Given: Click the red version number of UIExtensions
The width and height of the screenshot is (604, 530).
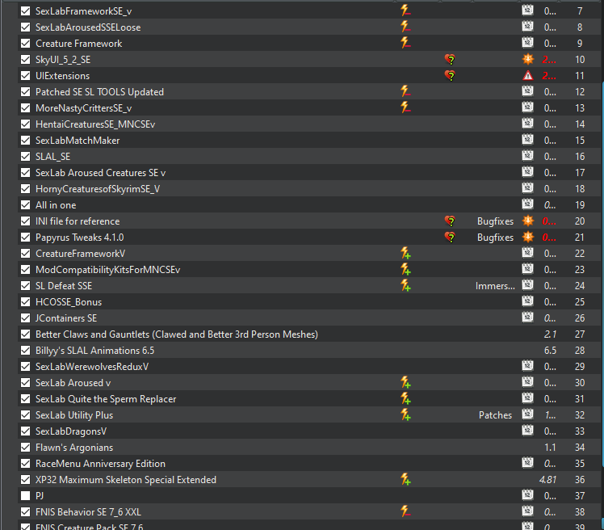Looking at the screenshot, I should pyautogui.click(x=549, y=76).
